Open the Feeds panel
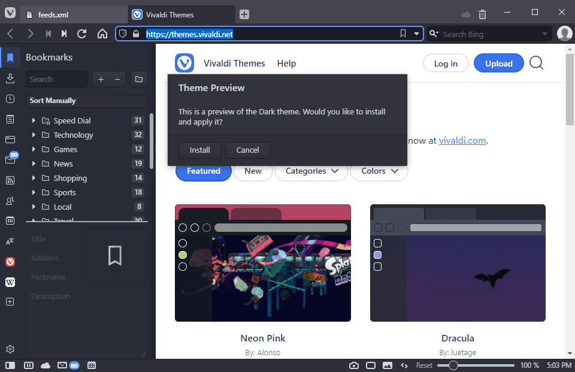The width and height of the screenshot is (575, 372). point(10,180)
